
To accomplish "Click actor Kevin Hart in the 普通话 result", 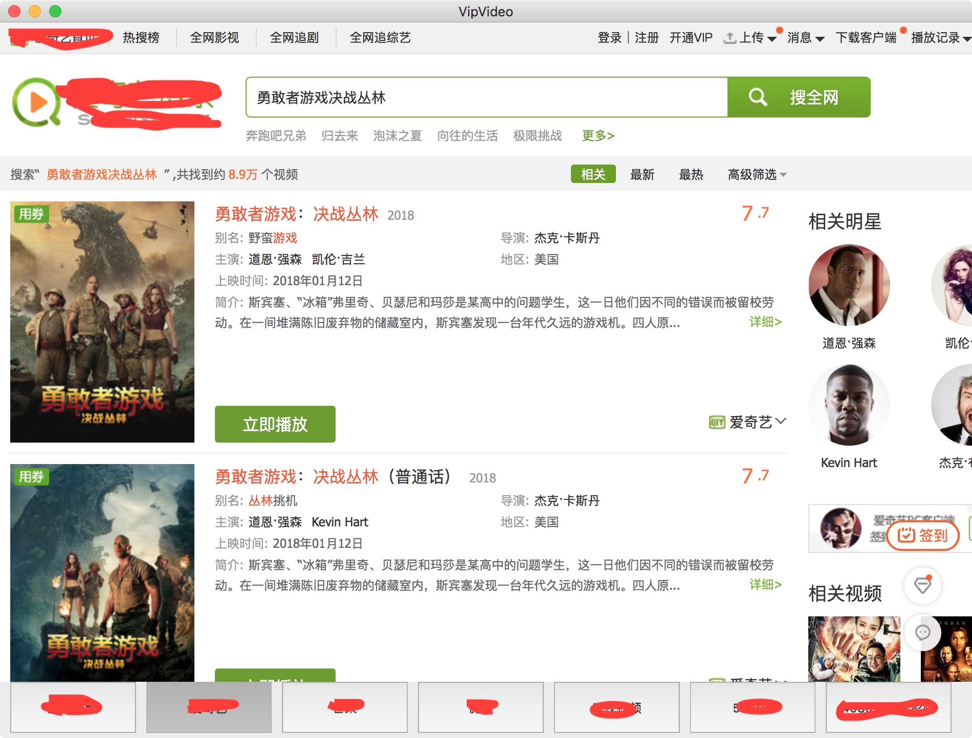I will (340, 522).
